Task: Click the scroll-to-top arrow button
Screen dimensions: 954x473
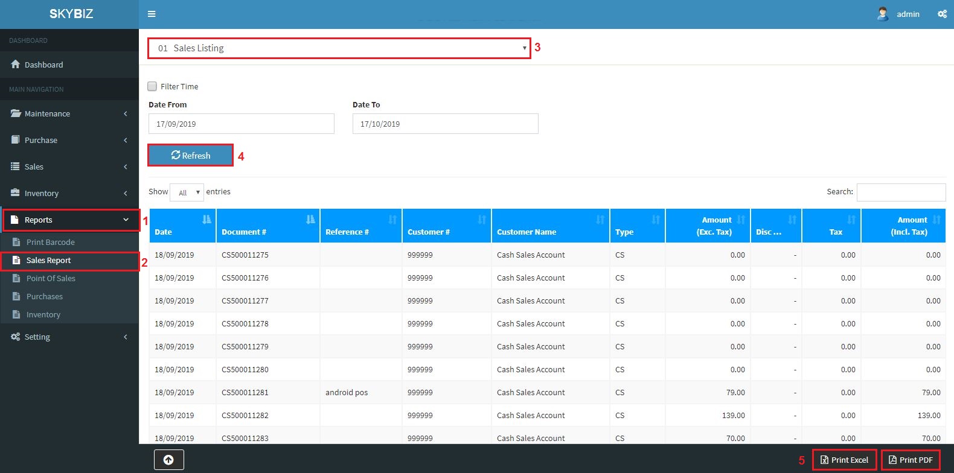Action: coord(168,460)
